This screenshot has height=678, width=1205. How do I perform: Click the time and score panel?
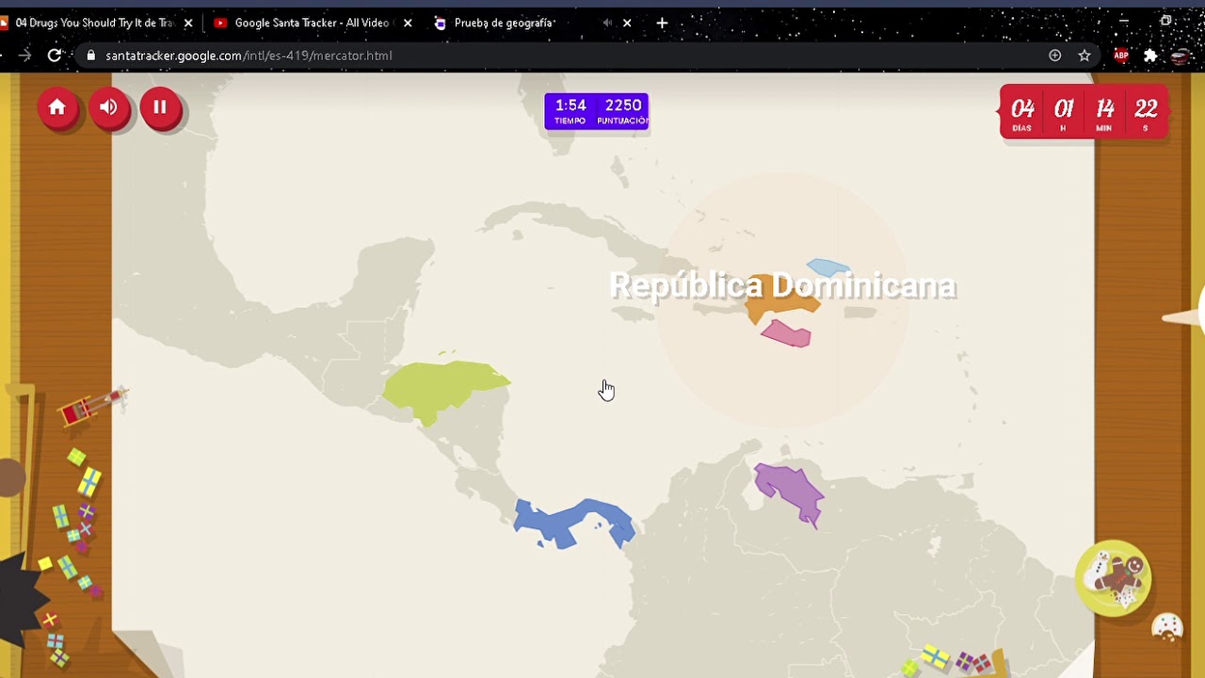[x=597, y=111]
